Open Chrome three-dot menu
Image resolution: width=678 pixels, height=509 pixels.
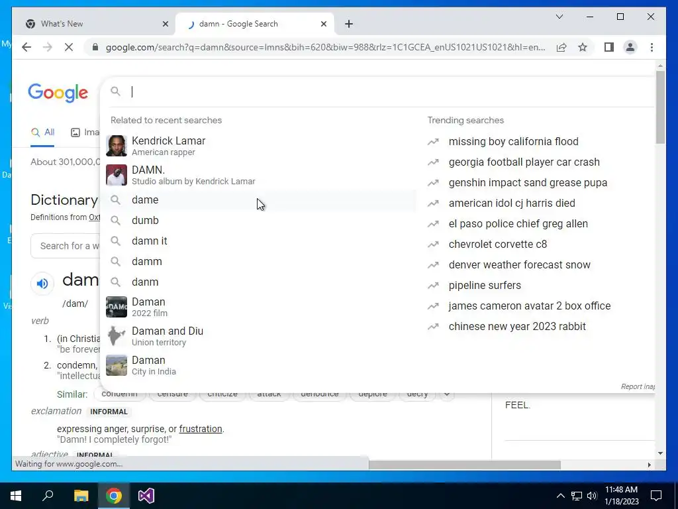click(x=652, y=47)
